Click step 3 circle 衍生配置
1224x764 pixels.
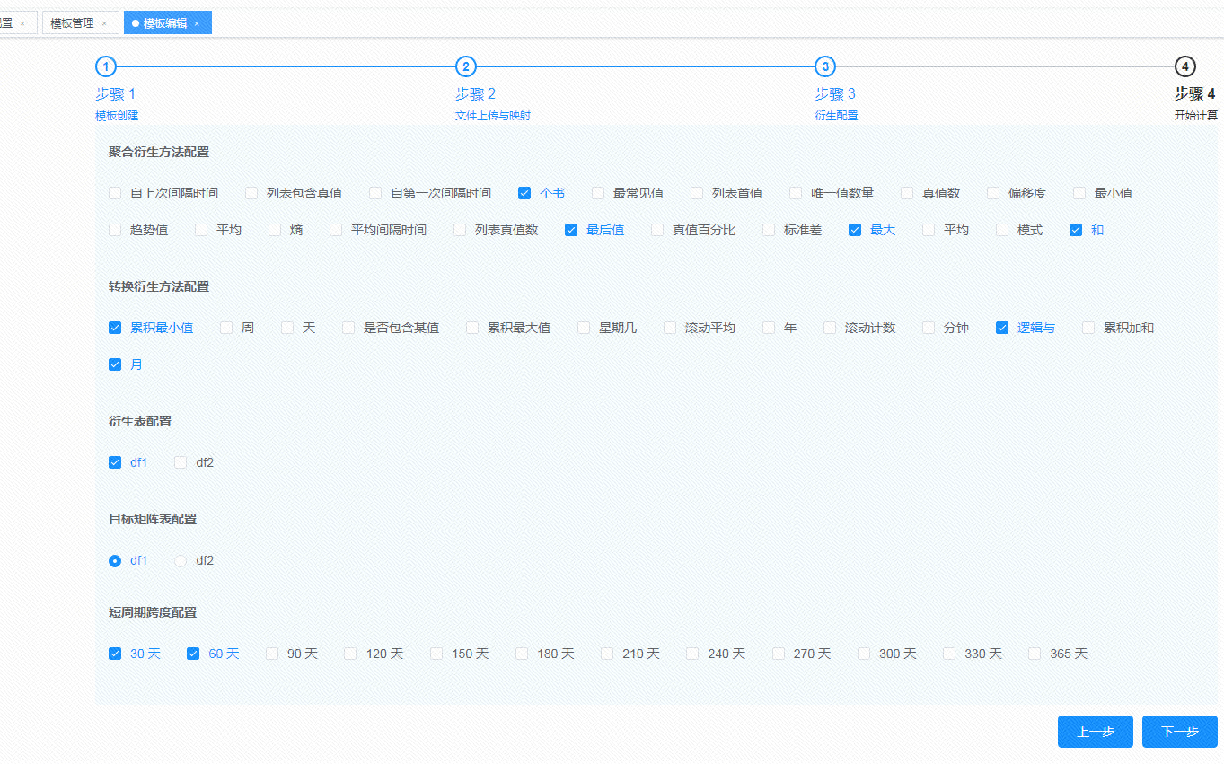click(824, 66)
